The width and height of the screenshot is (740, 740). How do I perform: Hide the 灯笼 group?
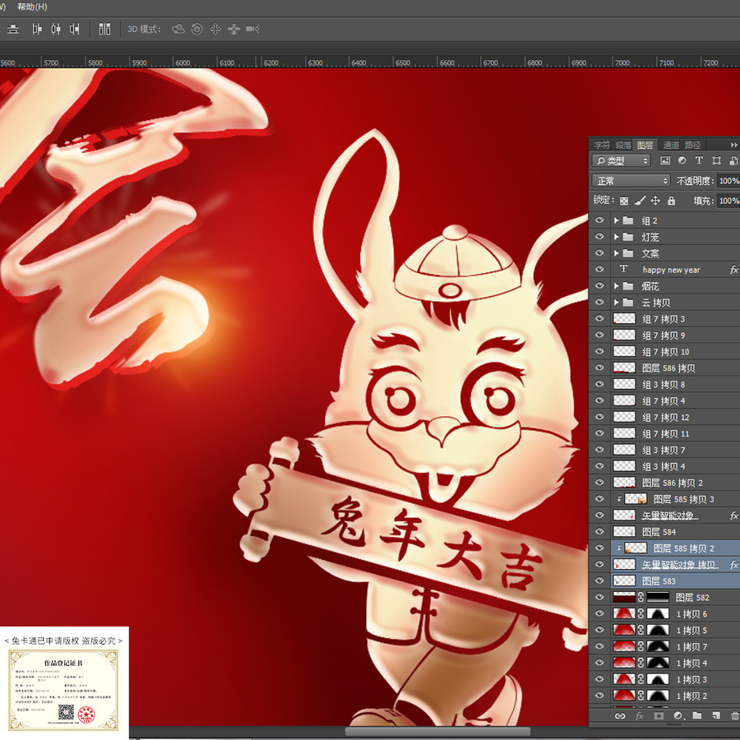(x=599, y=237)
